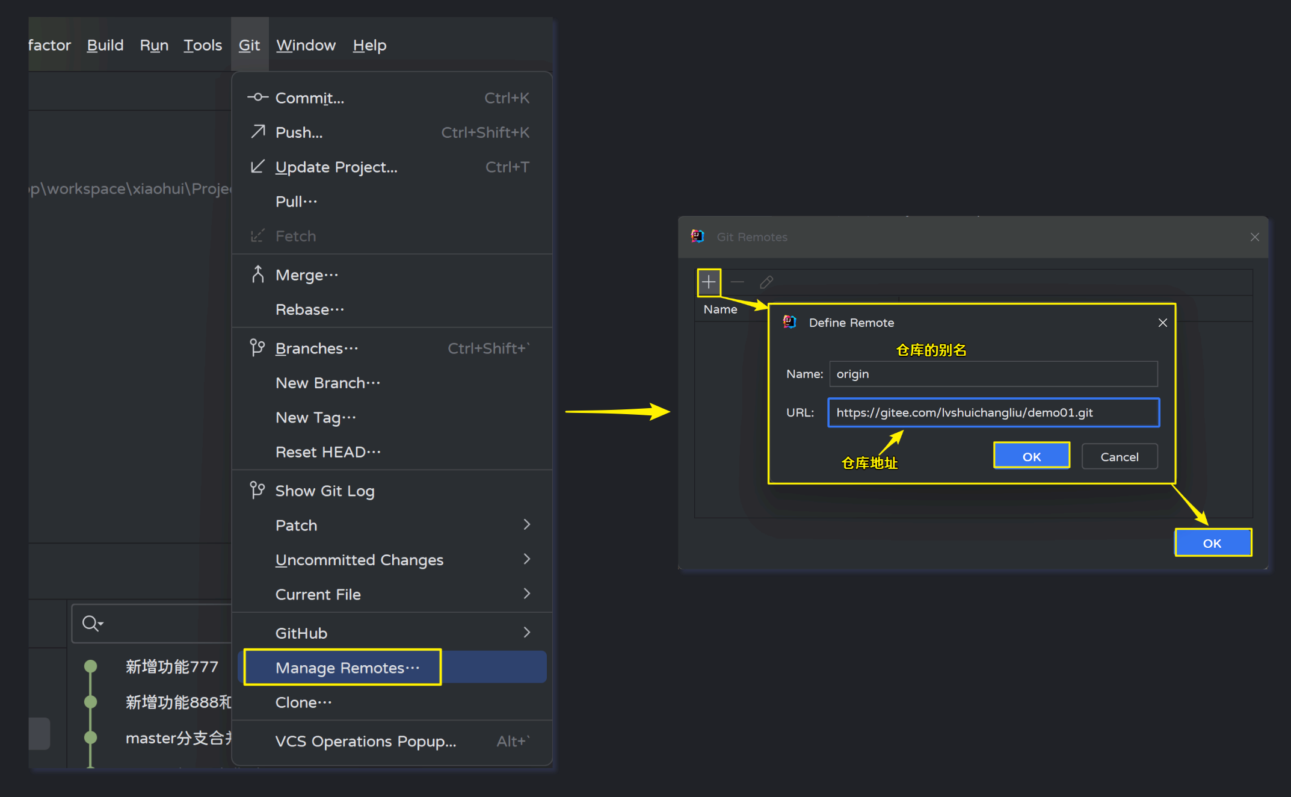Select Show Git Log
This screenshot has height=797, width=1291.
pos(324,491)
